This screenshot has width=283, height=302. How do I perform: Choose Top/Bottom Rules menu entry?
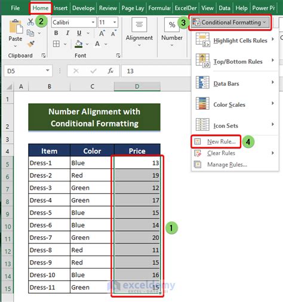(235, 61)
